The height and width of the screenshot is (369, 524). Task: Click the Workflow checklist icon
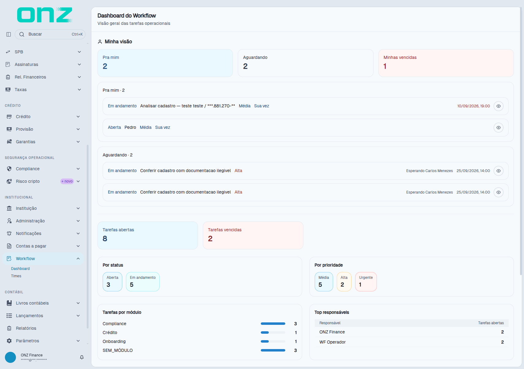pos(9,259)
